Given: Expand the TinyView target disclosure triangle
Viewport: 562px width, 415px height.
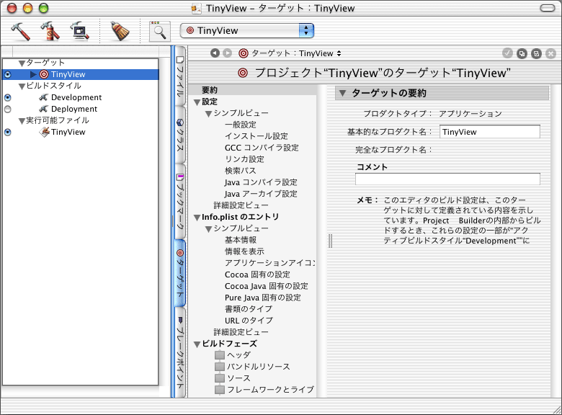Looking at the screenshot, I should [33, 74].
